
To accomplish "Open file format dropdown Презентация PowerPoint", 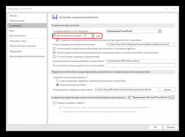I will 134,31.
